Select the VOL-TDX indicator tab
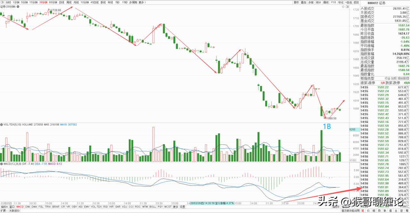 pyautogui.click(x=96, y=207)
